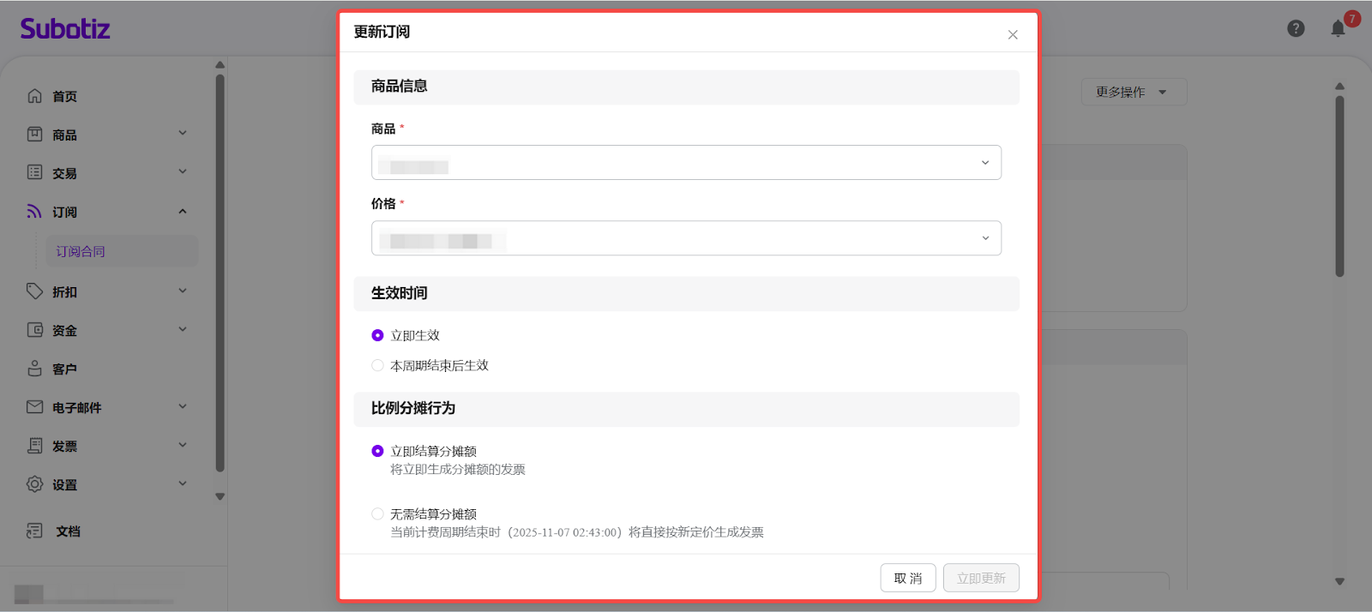Open the 价格 price dropdown
The height and width of the screenshot is (612, 1372).
click(x=686, y=238)
